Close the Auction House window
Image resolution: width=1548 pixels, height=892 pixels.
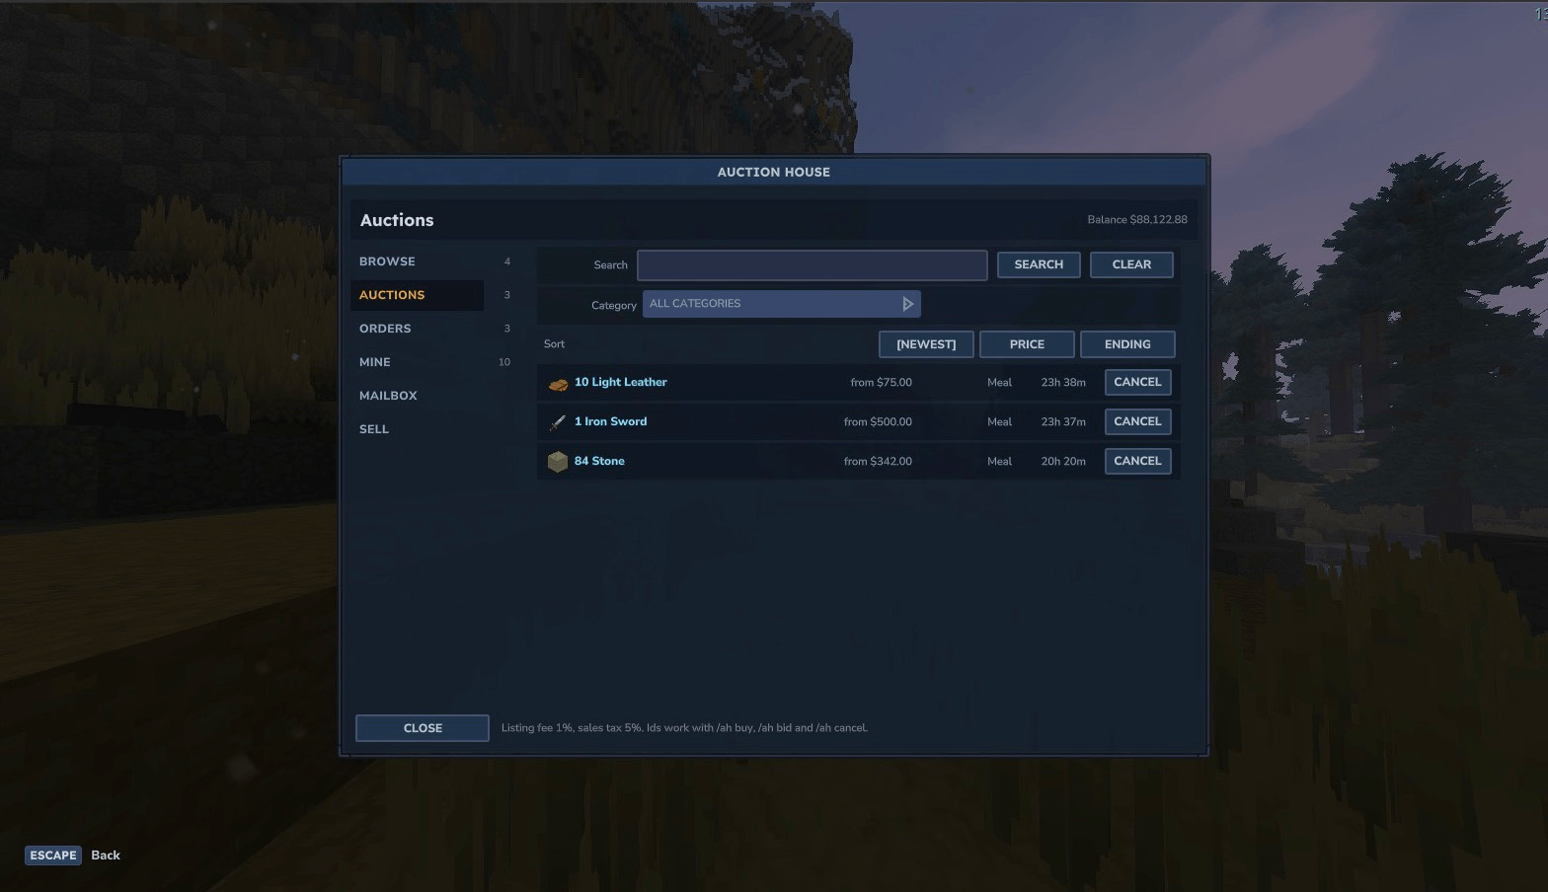tap(423, 728)
